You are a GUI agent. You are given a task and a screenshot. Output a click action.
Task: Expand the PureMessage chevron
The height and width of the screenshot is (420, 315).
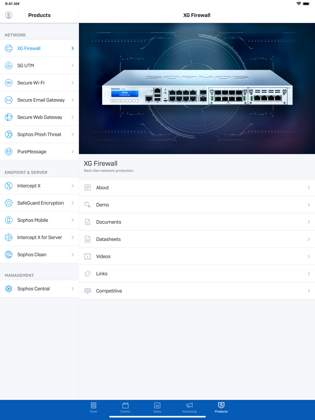pyautogui.click(x=73, y=152)
